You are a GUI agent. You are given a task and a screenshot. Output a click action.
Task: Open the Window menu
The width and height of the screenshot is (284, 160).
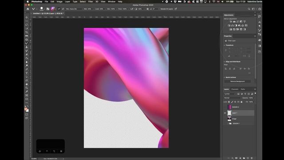tap(111, 2)
